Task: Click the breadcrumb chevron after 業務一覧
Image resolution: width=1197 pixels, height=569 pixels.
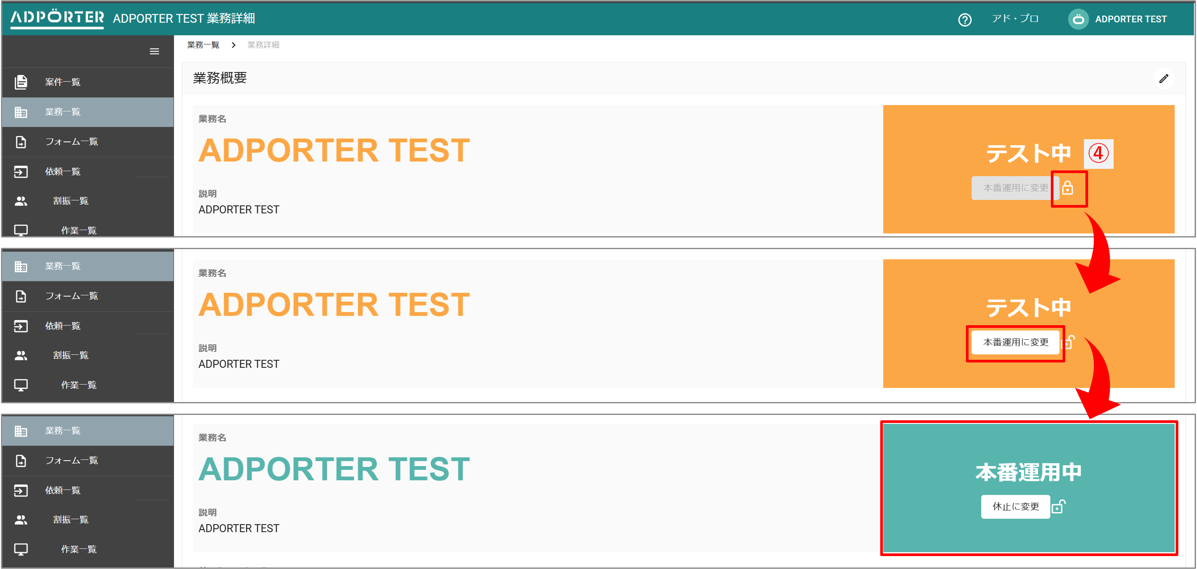Action: (x=234, y=45)
